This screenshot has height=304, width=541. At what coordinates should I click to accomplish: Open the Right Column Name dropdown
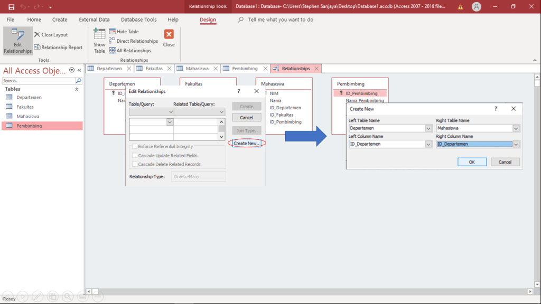(x=516, y=144)
